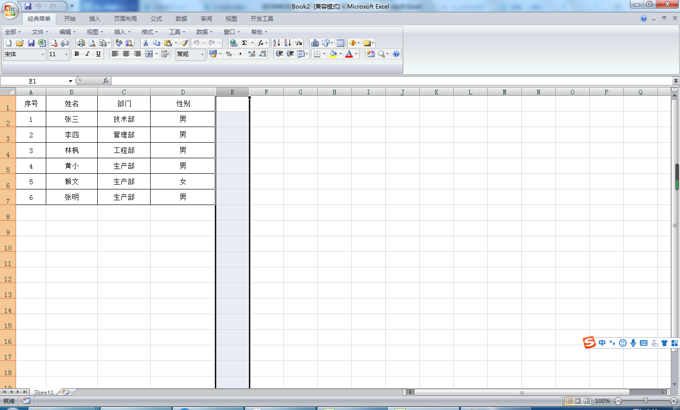Viewport: 680px width, 410px height.
Task: Switch to the 页面布局 ribbon tab
Action: [126, 19]
